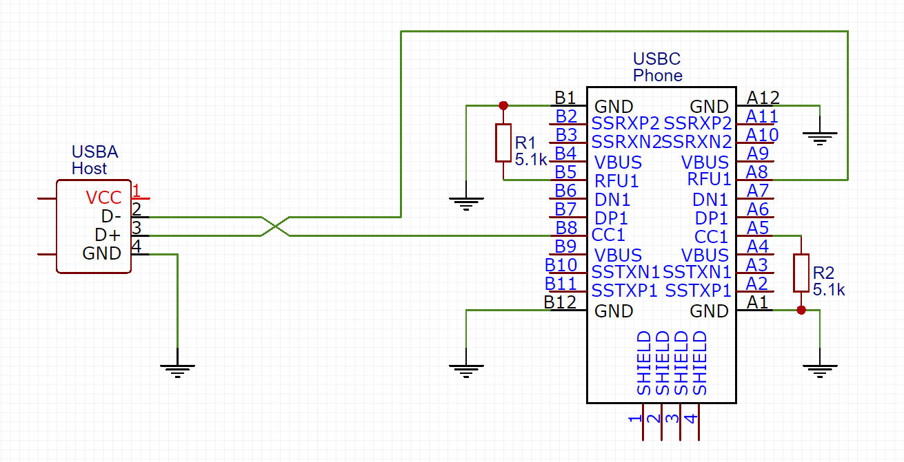Screen dimensions: 904x462
Task: Select pin label A4
Action: [x=758, y=246]
